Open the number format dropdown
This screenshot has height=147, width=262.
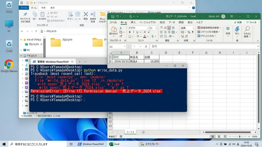click(193, 28)
